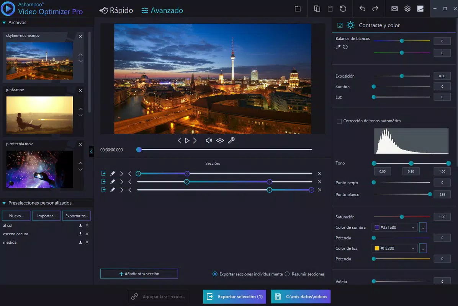The width and height of the screenshot is (458, 306).
Task: Select the pirotecnia.mov thumbnail
Action: pos(39,169)
